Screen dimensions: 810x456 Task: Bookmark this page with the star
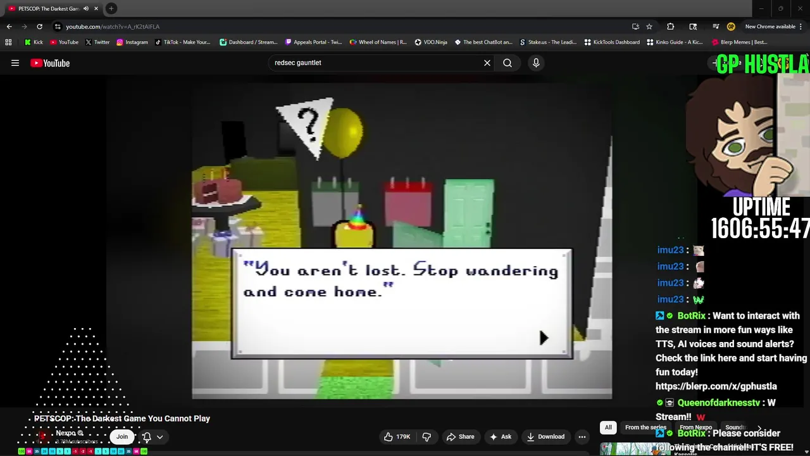tap(649, 27)
